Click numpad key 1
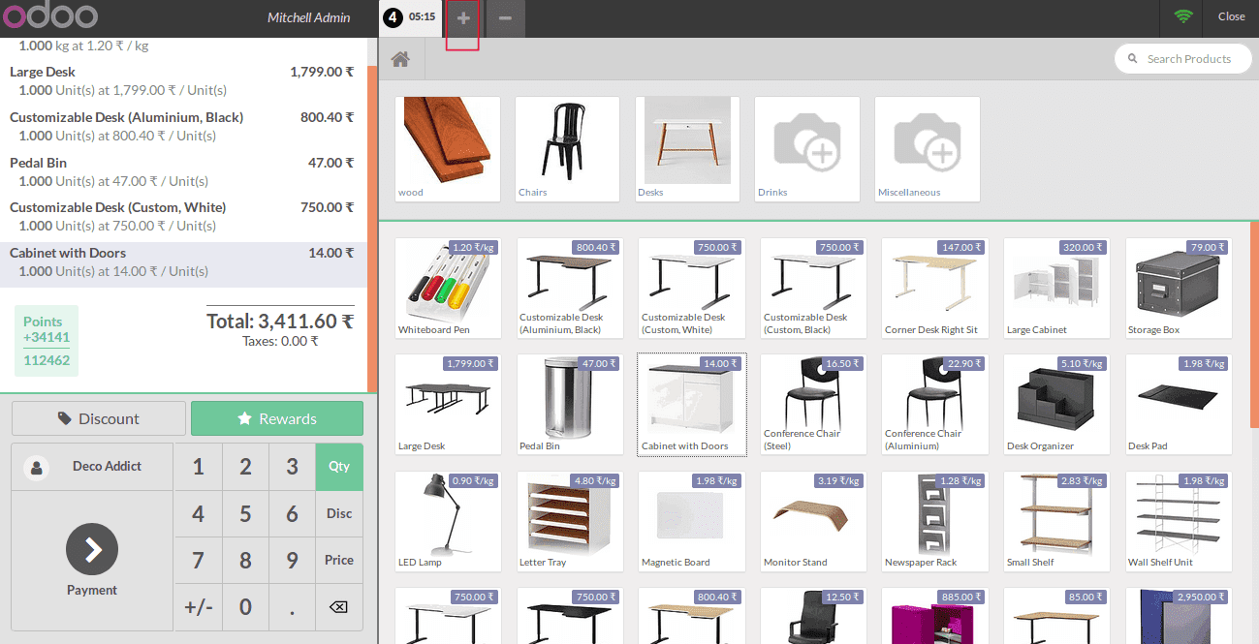Screen dimensions: 1259x644 (199, 467)
